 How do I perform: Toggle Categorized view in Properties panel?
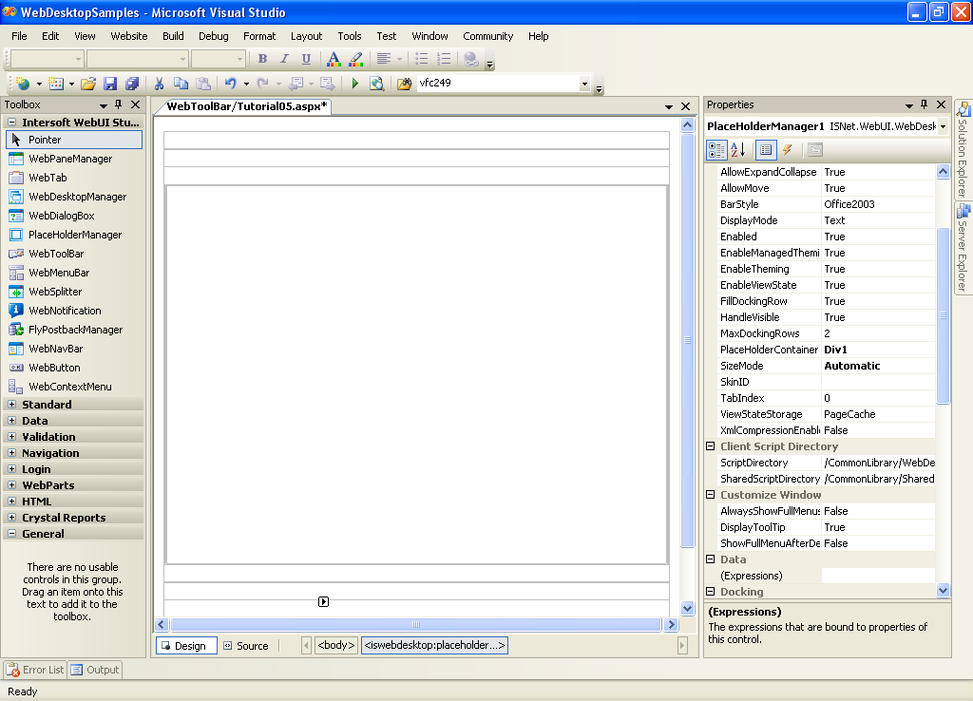tap(717, 150)
